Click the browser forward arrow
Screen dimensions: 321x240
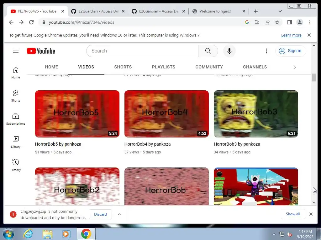(21, 22)
